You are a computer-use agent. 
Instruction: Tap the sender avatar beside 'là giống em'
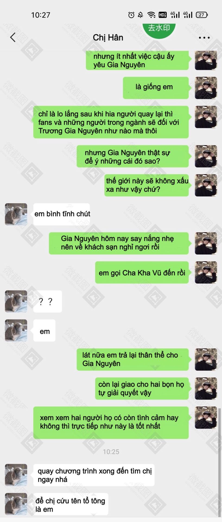(206, 88)
